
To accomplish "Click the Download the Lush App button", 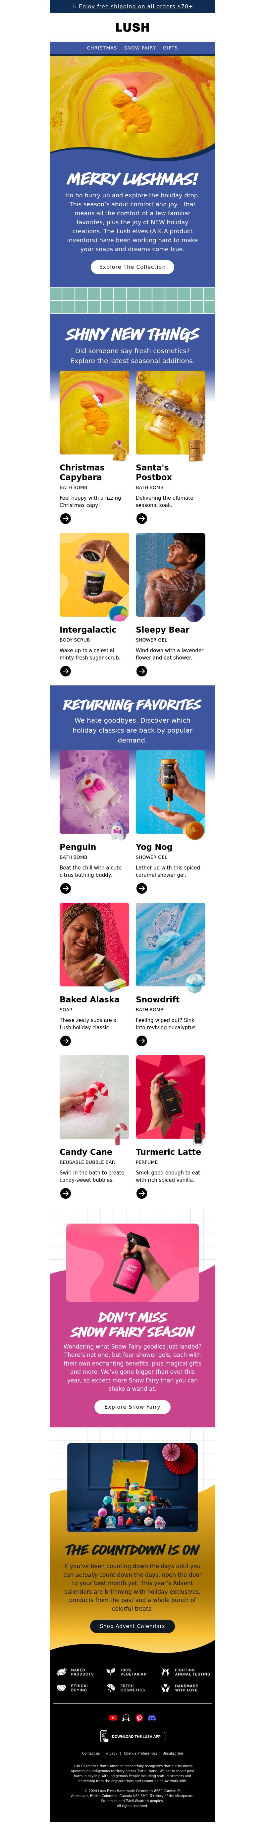I will click(x=132, y=1736).
